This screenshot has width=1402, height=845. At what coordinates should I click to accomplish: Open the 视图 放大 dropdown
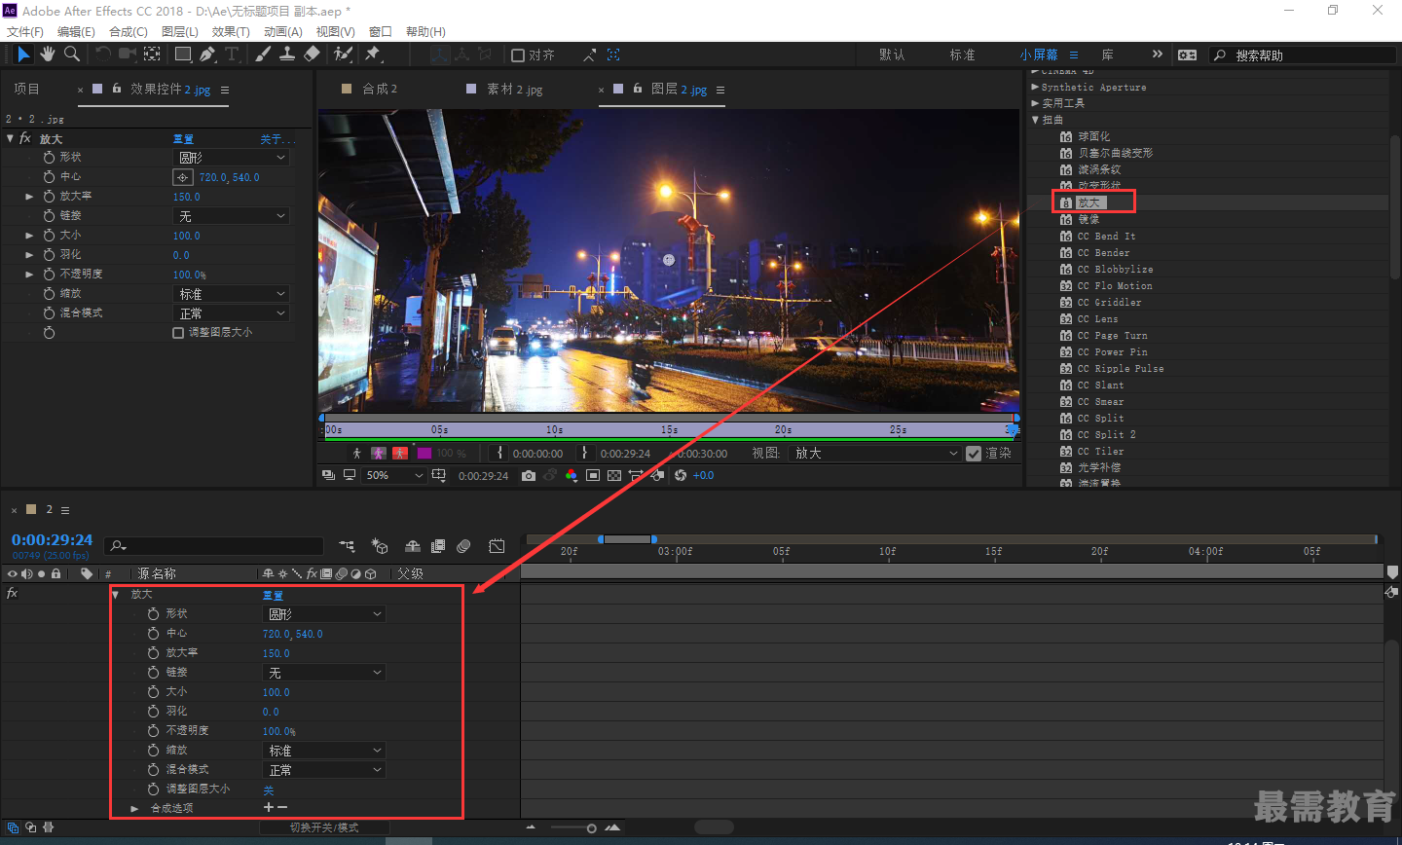[x=875, y=454]
